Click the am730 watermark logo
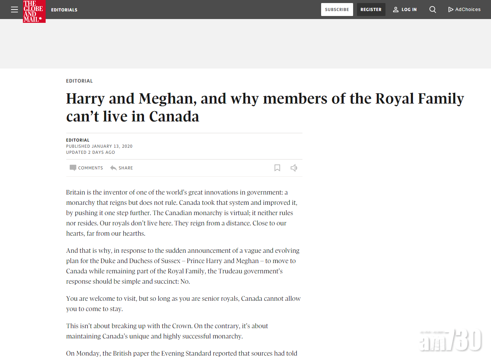The height and width of the screenshot is (359, 491). [450, 340]
